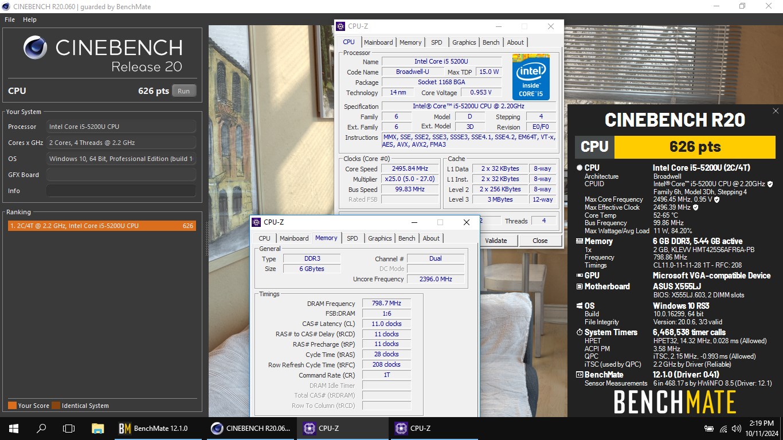
Task: Open the File menu in Cinebench
Action: click(10, 19)
